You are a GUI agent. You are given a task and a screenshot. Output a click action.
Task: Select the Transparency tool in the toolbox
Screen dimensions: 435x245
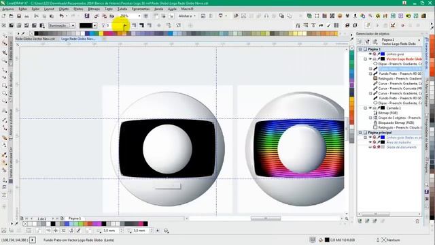point(5,145)
